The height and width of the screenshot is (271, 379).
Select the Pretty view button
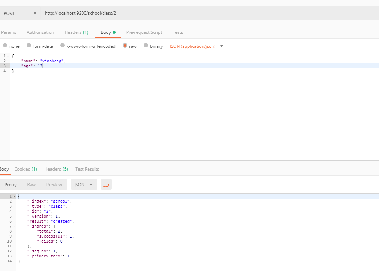tap(11, 184)
